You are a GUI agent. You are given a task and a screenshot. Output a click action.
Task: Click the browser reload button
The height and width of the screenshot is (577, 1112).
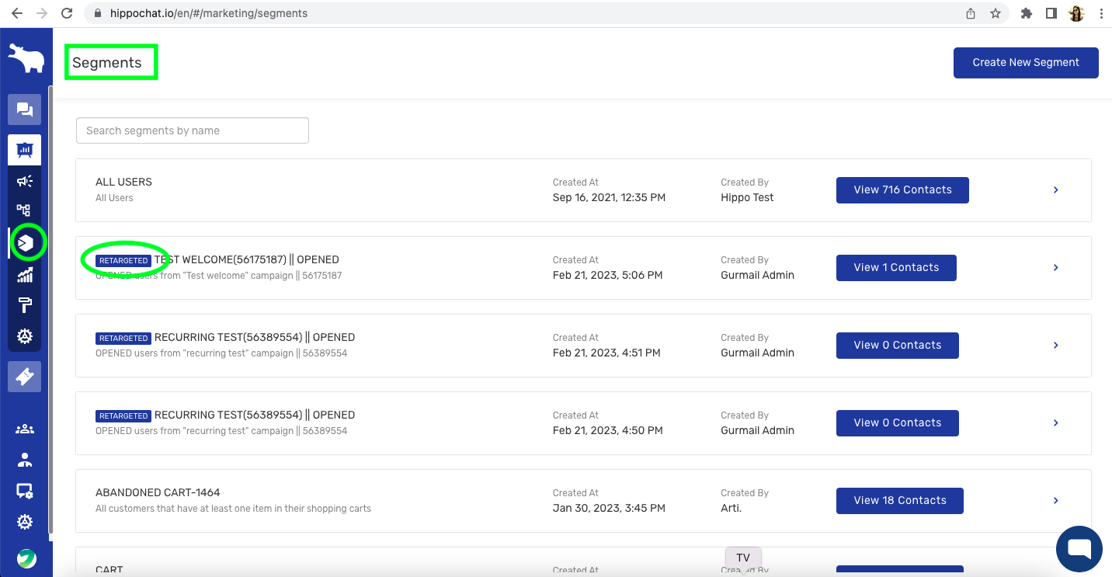coord(67,13)
